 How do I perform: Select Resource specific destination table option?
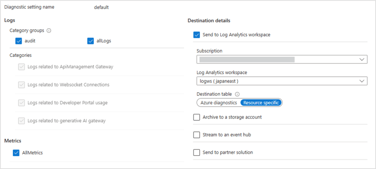tap(261, 103)
